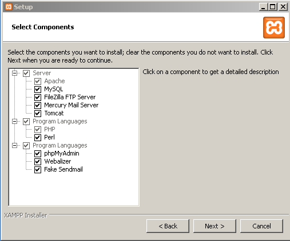Uncheck the phpMyAdmin component

tap(38, 154)
